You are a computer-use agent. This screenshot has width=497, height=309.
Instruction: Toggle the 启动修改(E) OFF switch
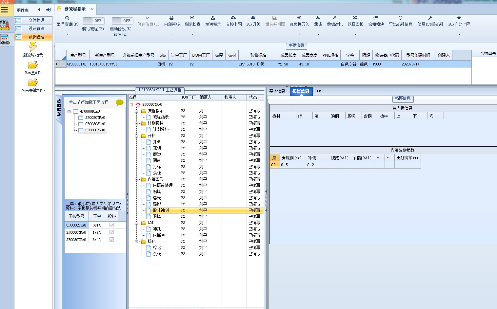122,21
